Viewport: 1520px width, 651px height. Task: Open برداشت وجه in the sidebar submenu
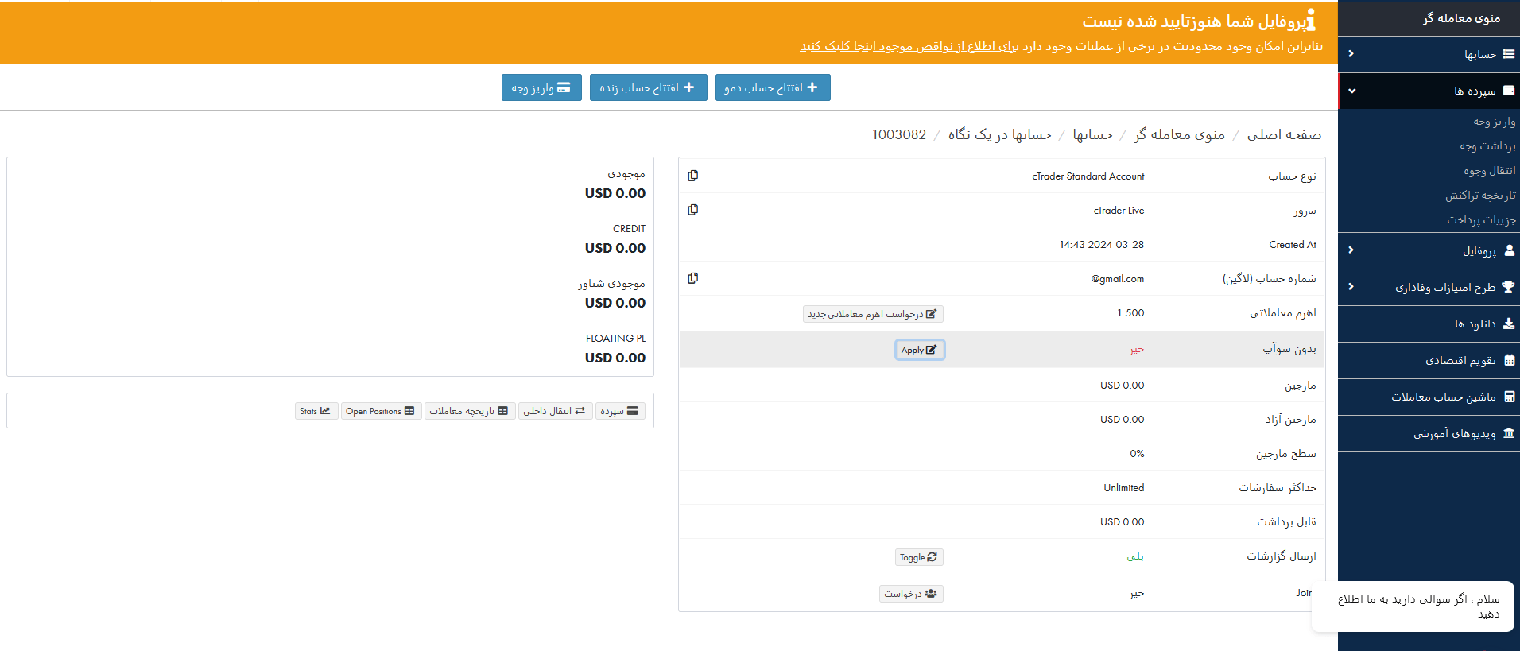[1487, 146]
